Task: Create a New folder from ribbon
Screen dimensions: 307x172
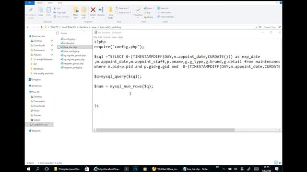Action: point(111,13)
